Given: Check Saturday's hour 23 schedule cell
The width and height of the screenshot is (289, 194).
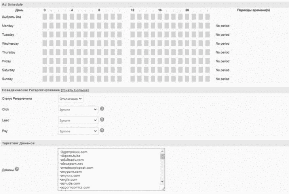Looking at the screenshot, I should (x=207, y=70).
